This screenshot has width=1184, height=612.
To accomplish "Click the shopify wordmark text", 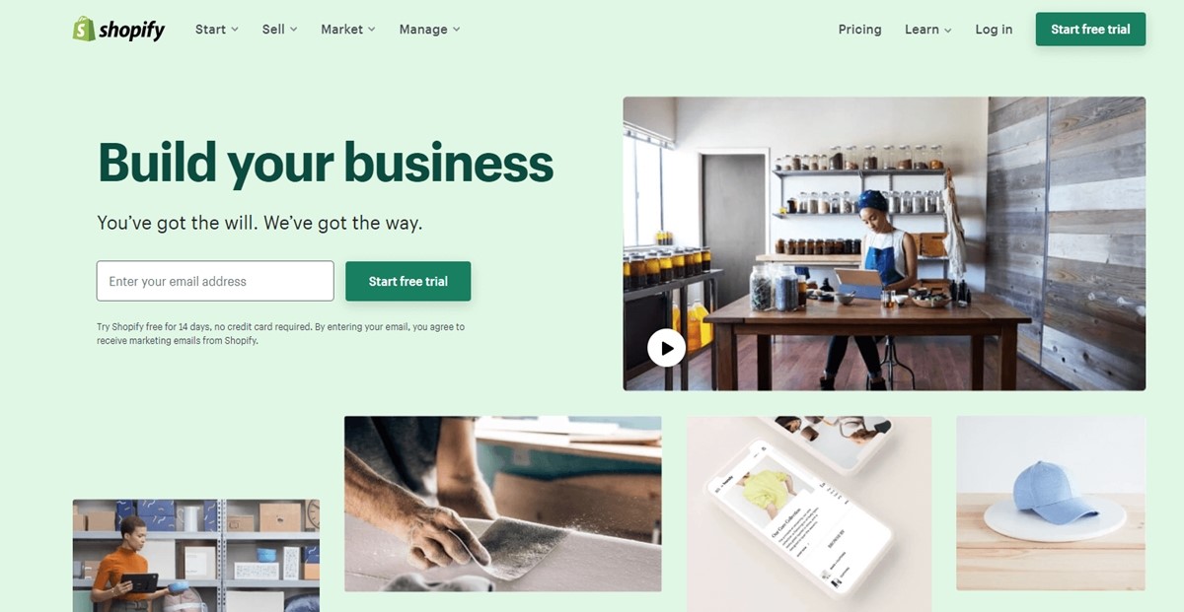I will tap(132, 31).
